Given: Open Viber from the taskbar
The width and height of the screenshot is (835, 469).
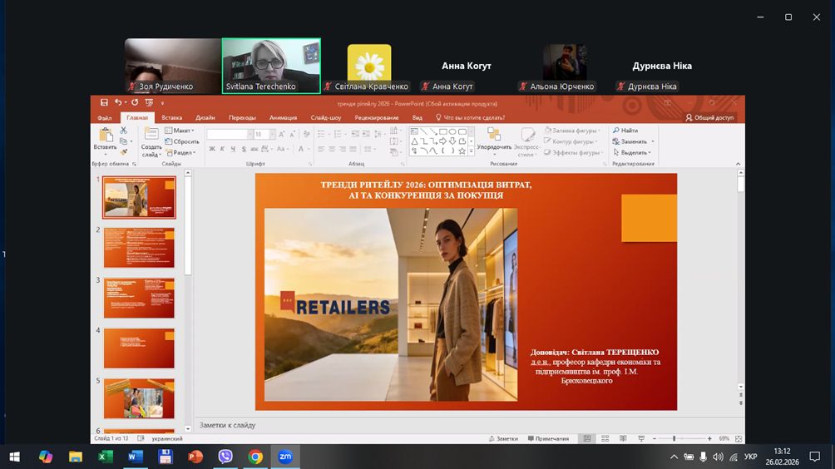Looking at the screenshot, I should [x=225, y=457].
